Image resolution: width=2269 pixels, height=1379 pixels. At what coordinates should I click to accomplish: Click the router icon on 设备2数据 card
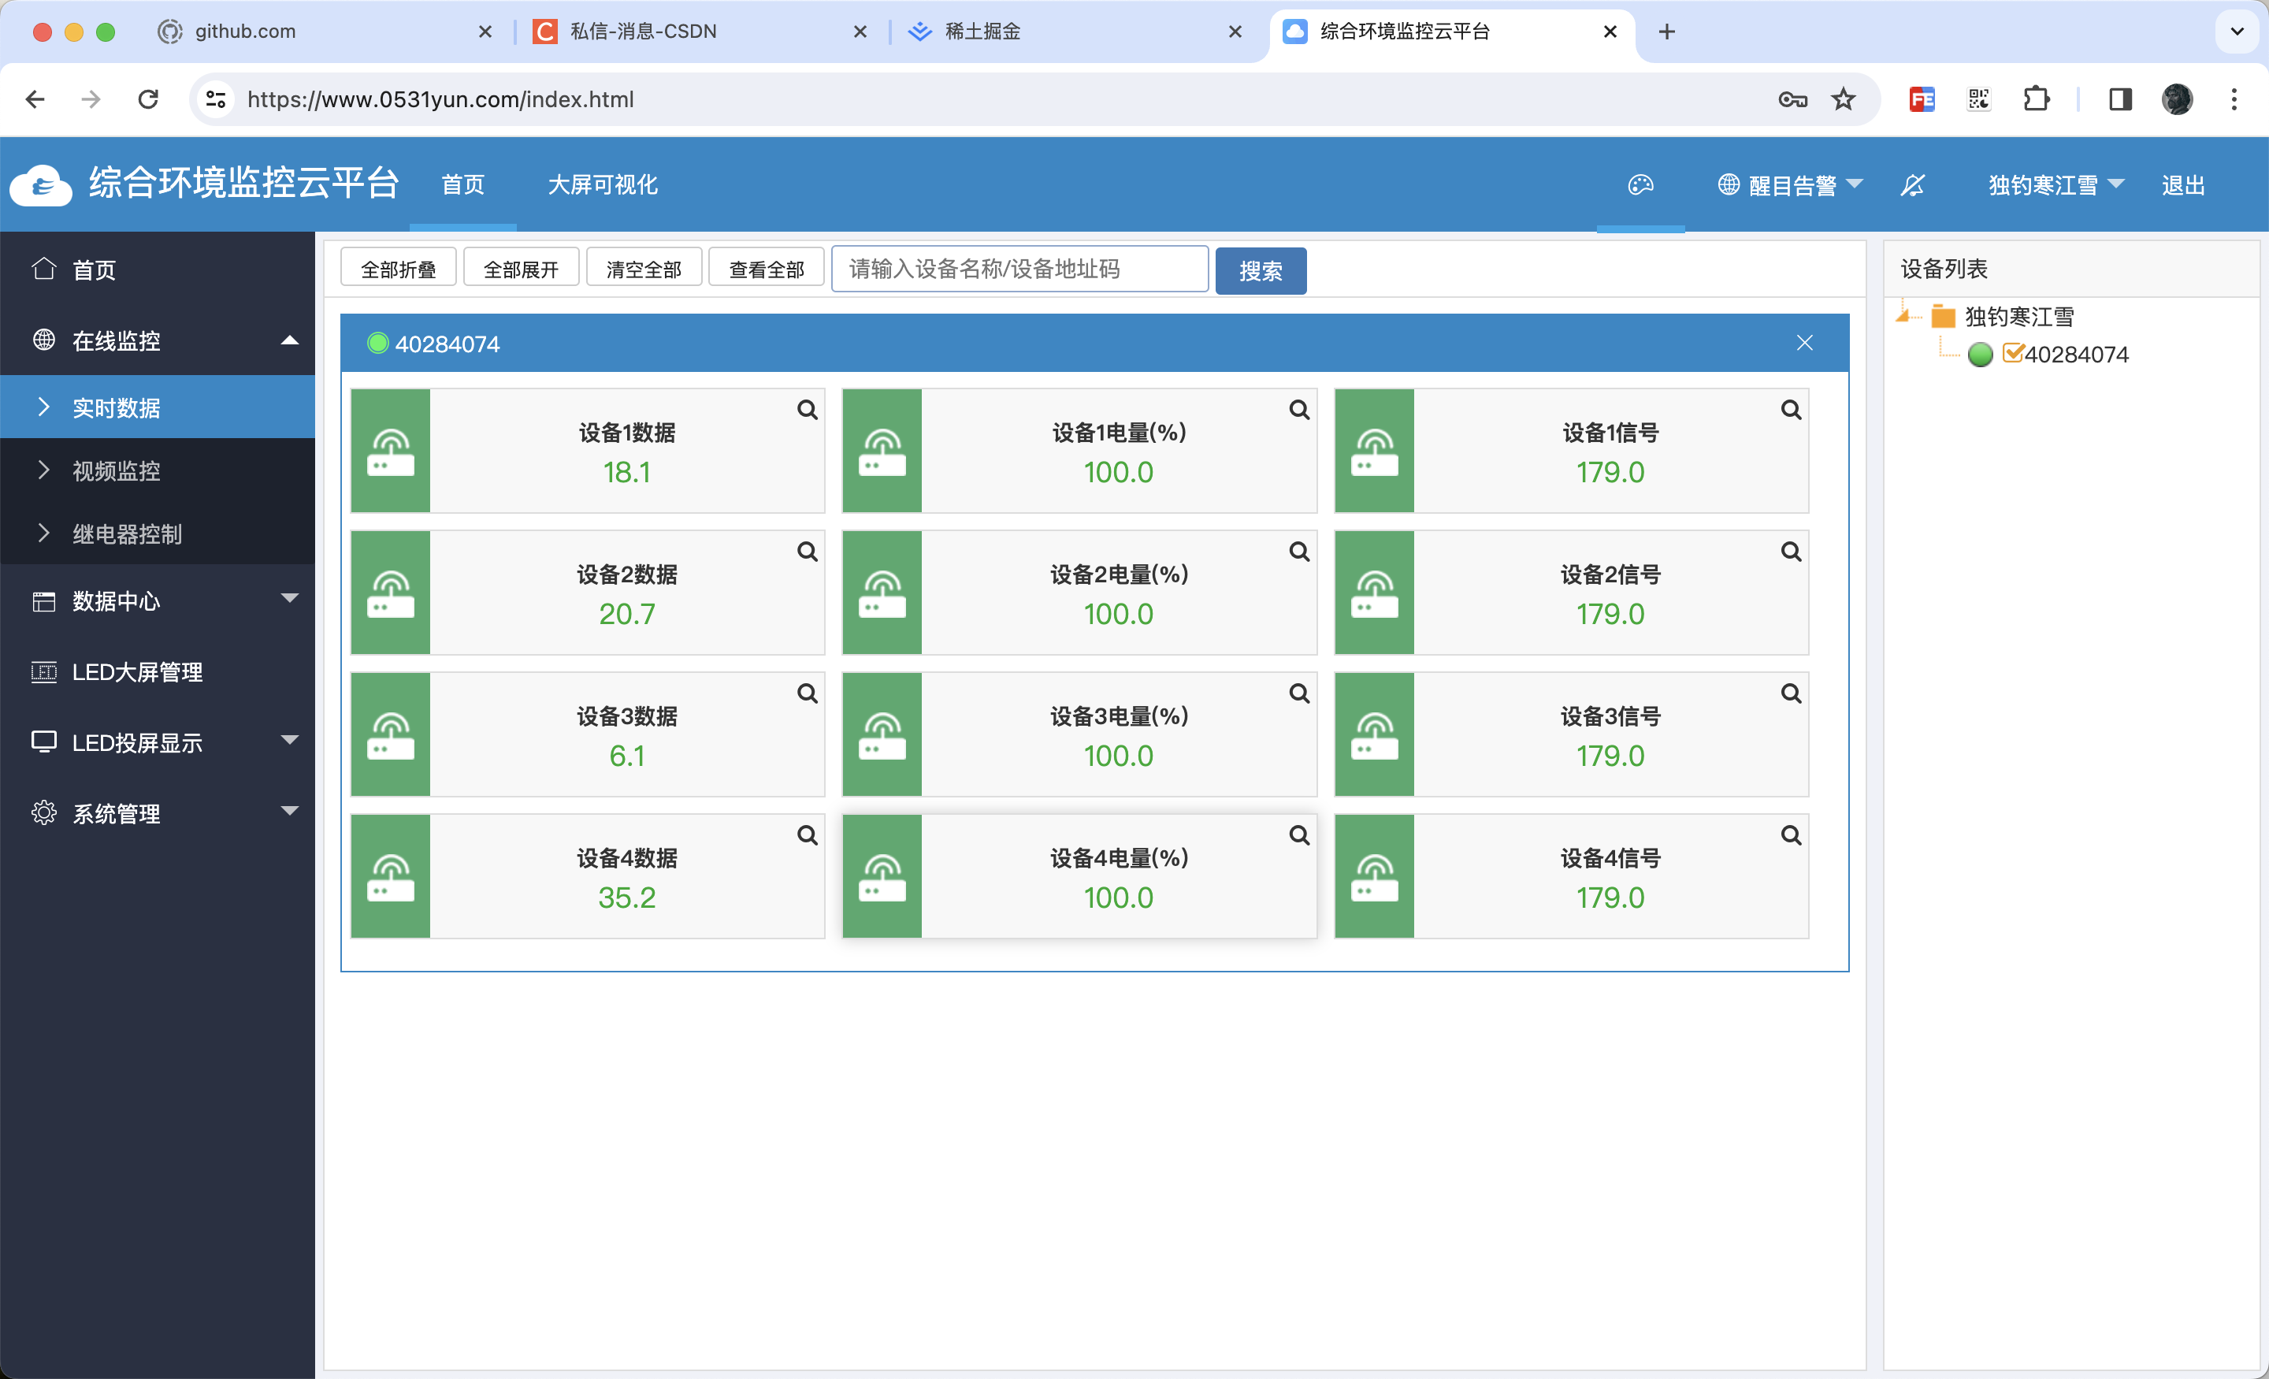(391, 593)
